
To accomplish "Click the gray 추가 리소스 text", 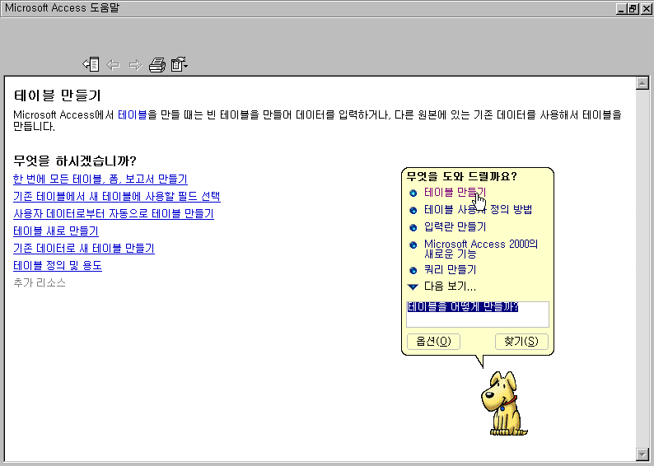I will (40, 283).
